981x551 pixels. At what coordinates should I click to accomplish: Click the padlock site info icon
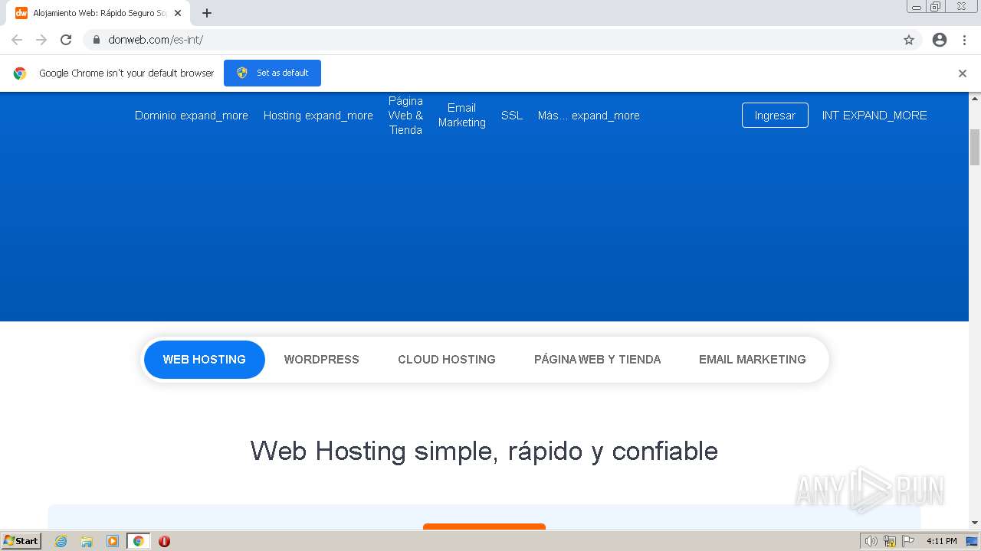97,40
